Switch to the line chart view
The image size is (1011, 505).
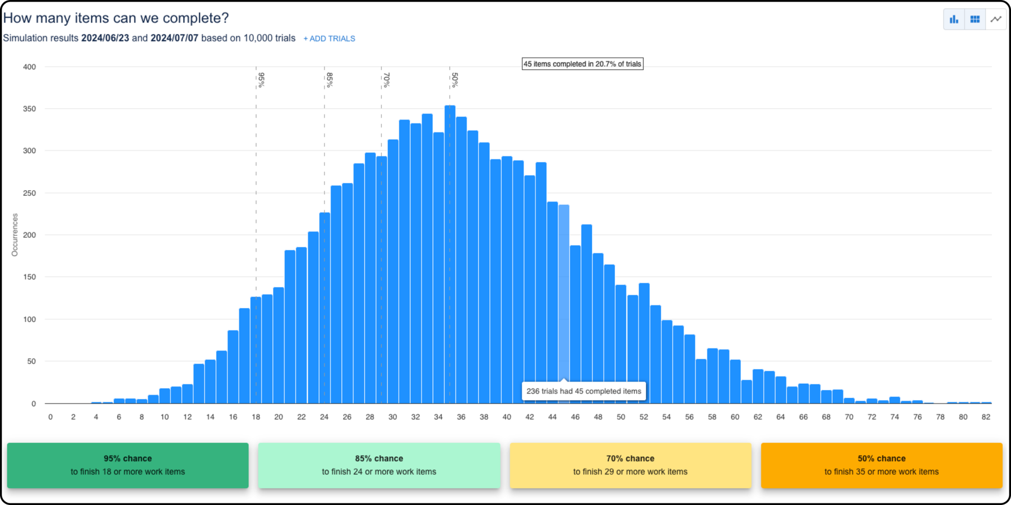996,19
